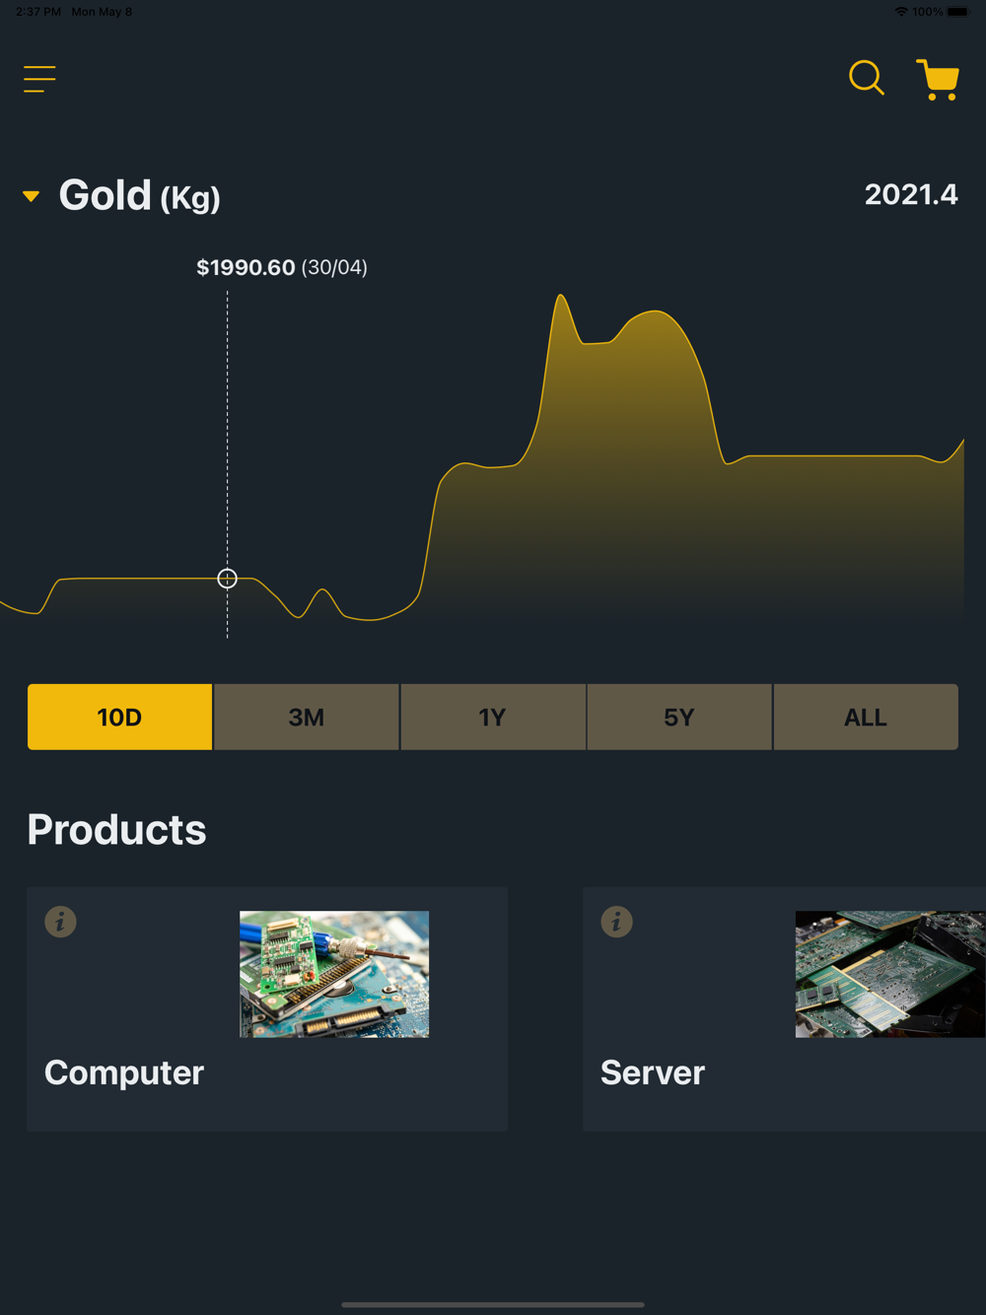Click the chart cursor marker circle

pyautogui.click(x=227, y=579)
